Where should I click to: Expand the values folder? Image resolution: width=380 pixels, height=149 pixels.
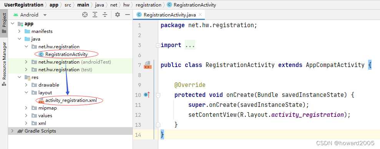tap(26, 116)
